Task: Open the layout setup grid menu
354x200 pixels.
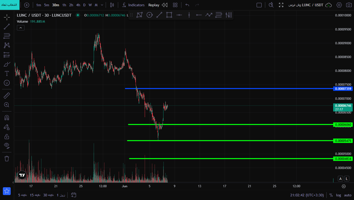Action: click(175, 5)
